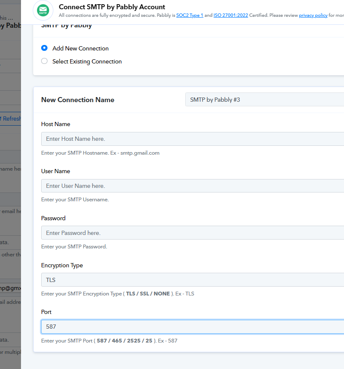Screen dimensions: 344x369
Task: Click the 'Enter your SMTP Username.' hint
Action: (x=75, y=200)
